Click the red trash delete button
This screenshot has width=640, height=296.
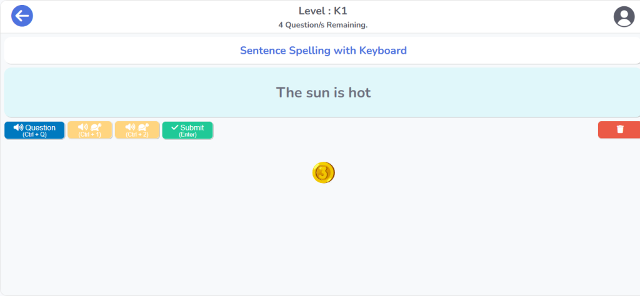pos(619,129)
